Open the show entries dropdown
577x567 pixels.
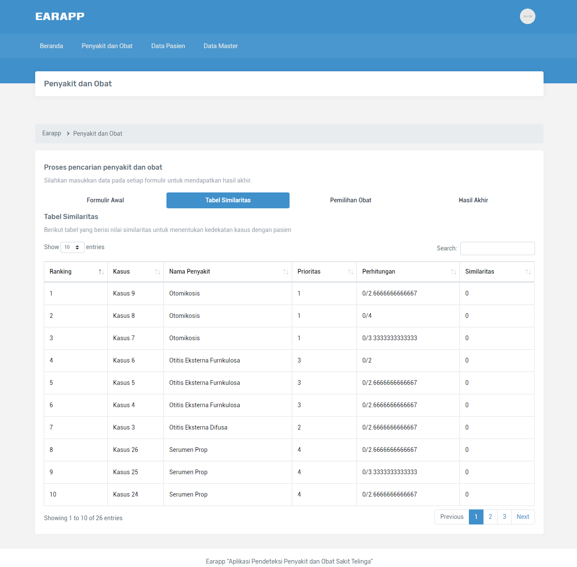point(72,247)
